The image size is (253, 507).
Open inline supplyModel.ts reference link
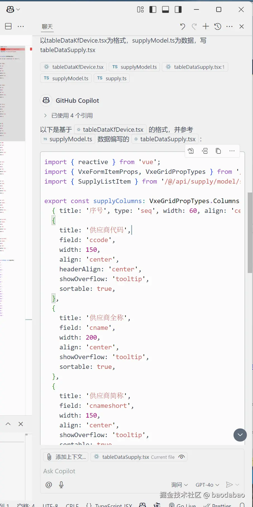point(68,139)
